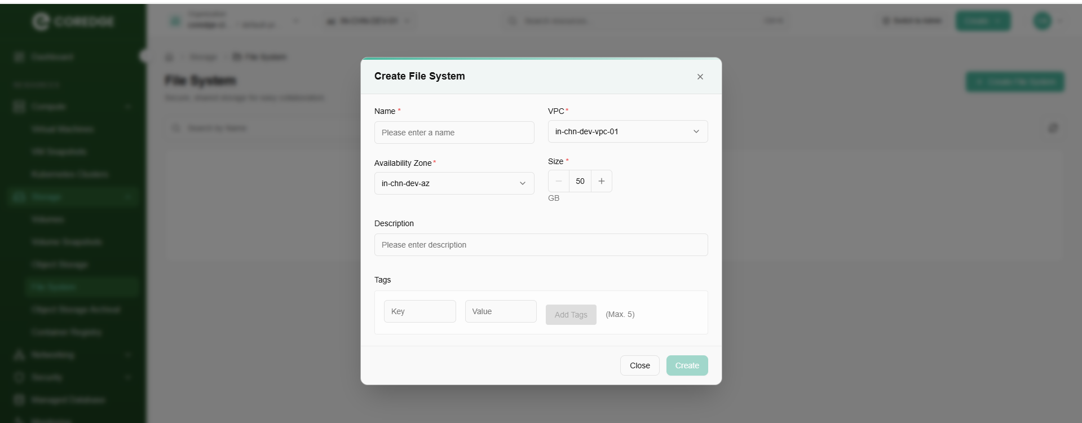Click the Networking icon in the sidebar
The width and height of the screenshot is (1082, 423).
tap(20, 355)
